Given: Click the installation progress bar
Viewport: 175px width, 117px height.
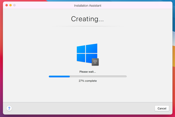Looking at the screenshot, I should pyautogui.click(x=87, y=76).
